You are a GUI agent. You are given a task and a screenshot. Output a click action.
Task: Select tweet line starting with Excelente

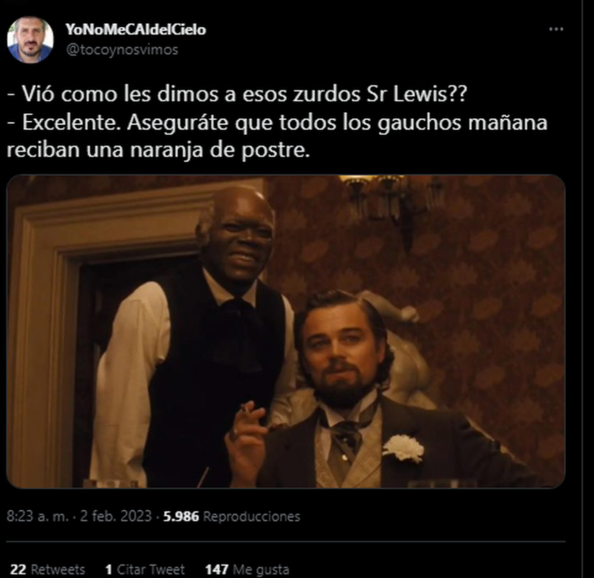[277, 123]
